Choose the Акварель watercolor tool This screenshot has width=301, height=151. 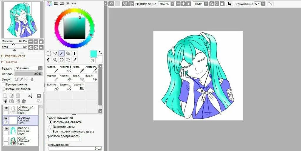[91, 69]
